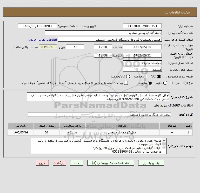Click item name اجاق گاز مصارف صنعتی cell
Image resolution: width=200 pixels, height=193 pixels.
[x=122, y=132]
